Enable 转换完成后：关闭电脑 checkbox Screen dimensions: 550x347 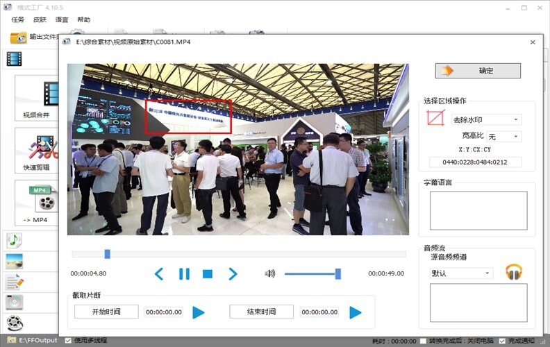[424, 341]
